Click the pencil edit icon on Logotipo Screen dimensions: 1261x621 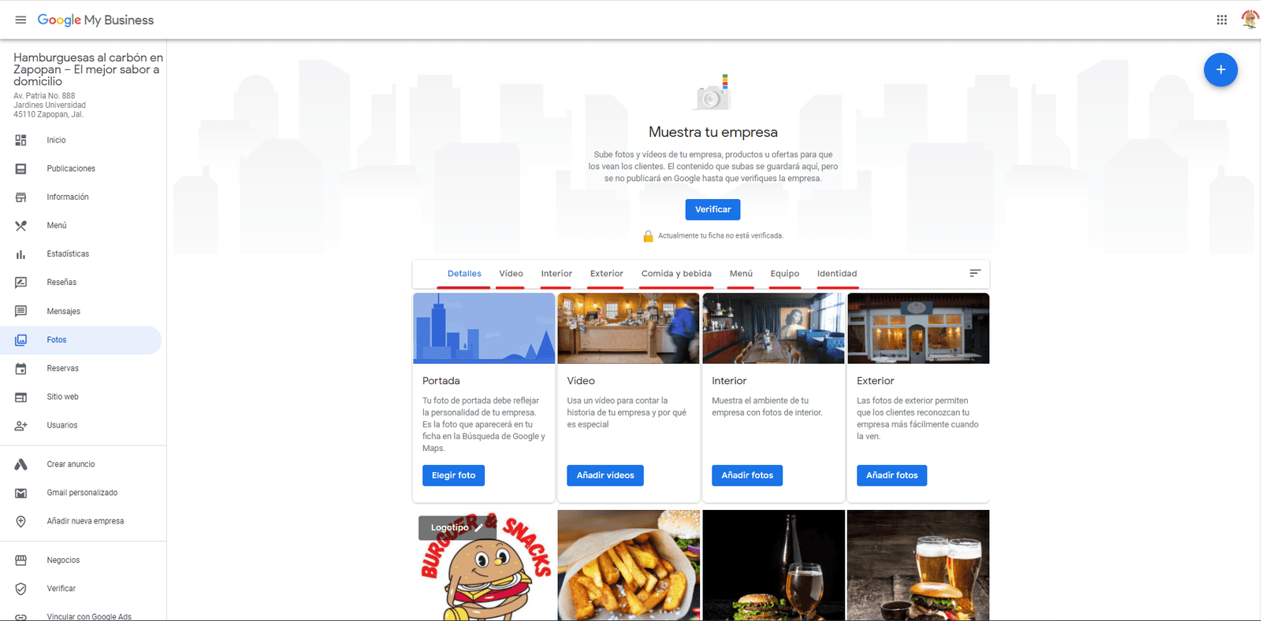479,527
